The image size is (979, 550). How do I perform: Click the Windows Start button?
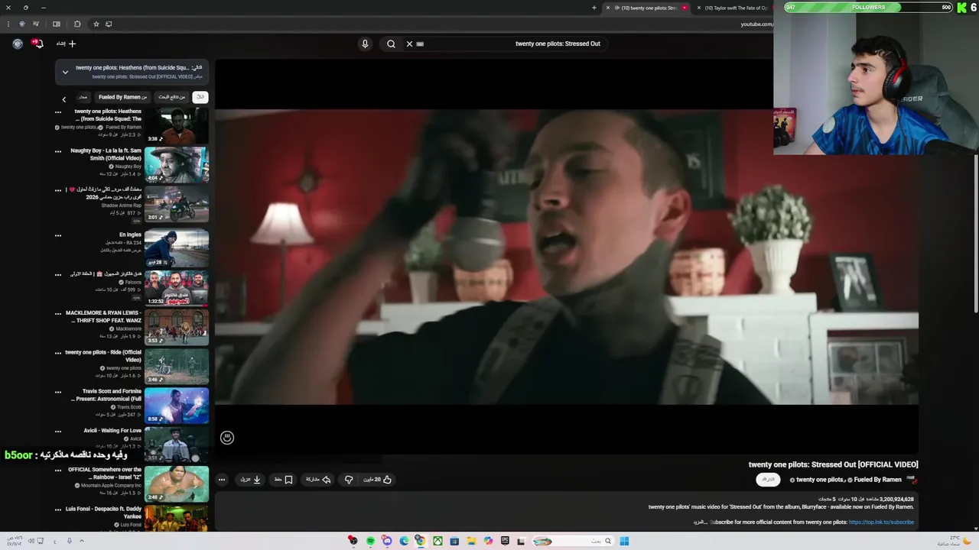click(624, 541)
